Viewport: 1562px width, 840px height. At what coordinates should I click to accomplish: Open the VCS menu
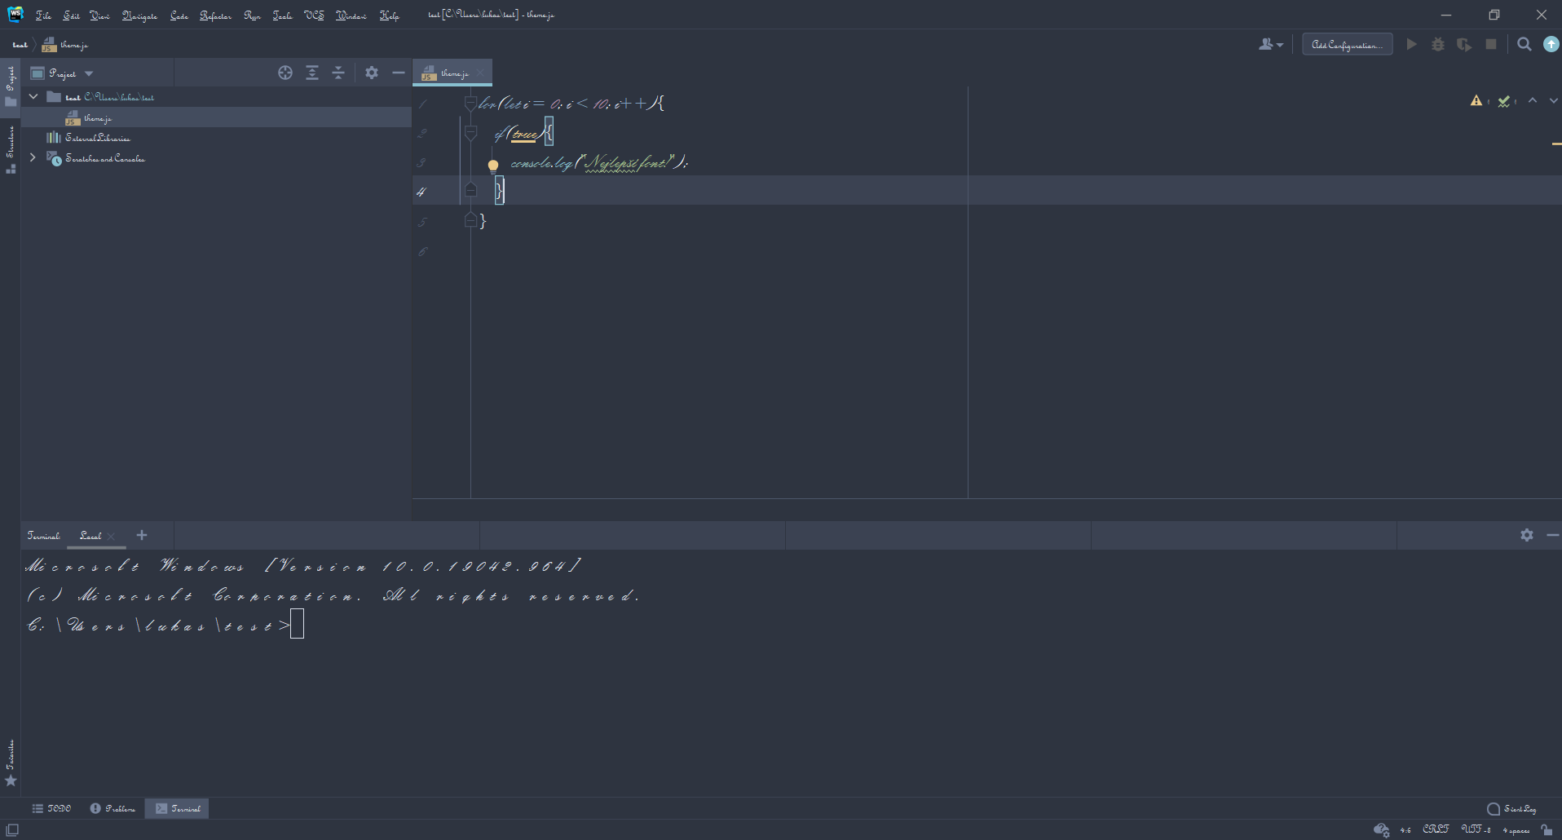(312, 15)
